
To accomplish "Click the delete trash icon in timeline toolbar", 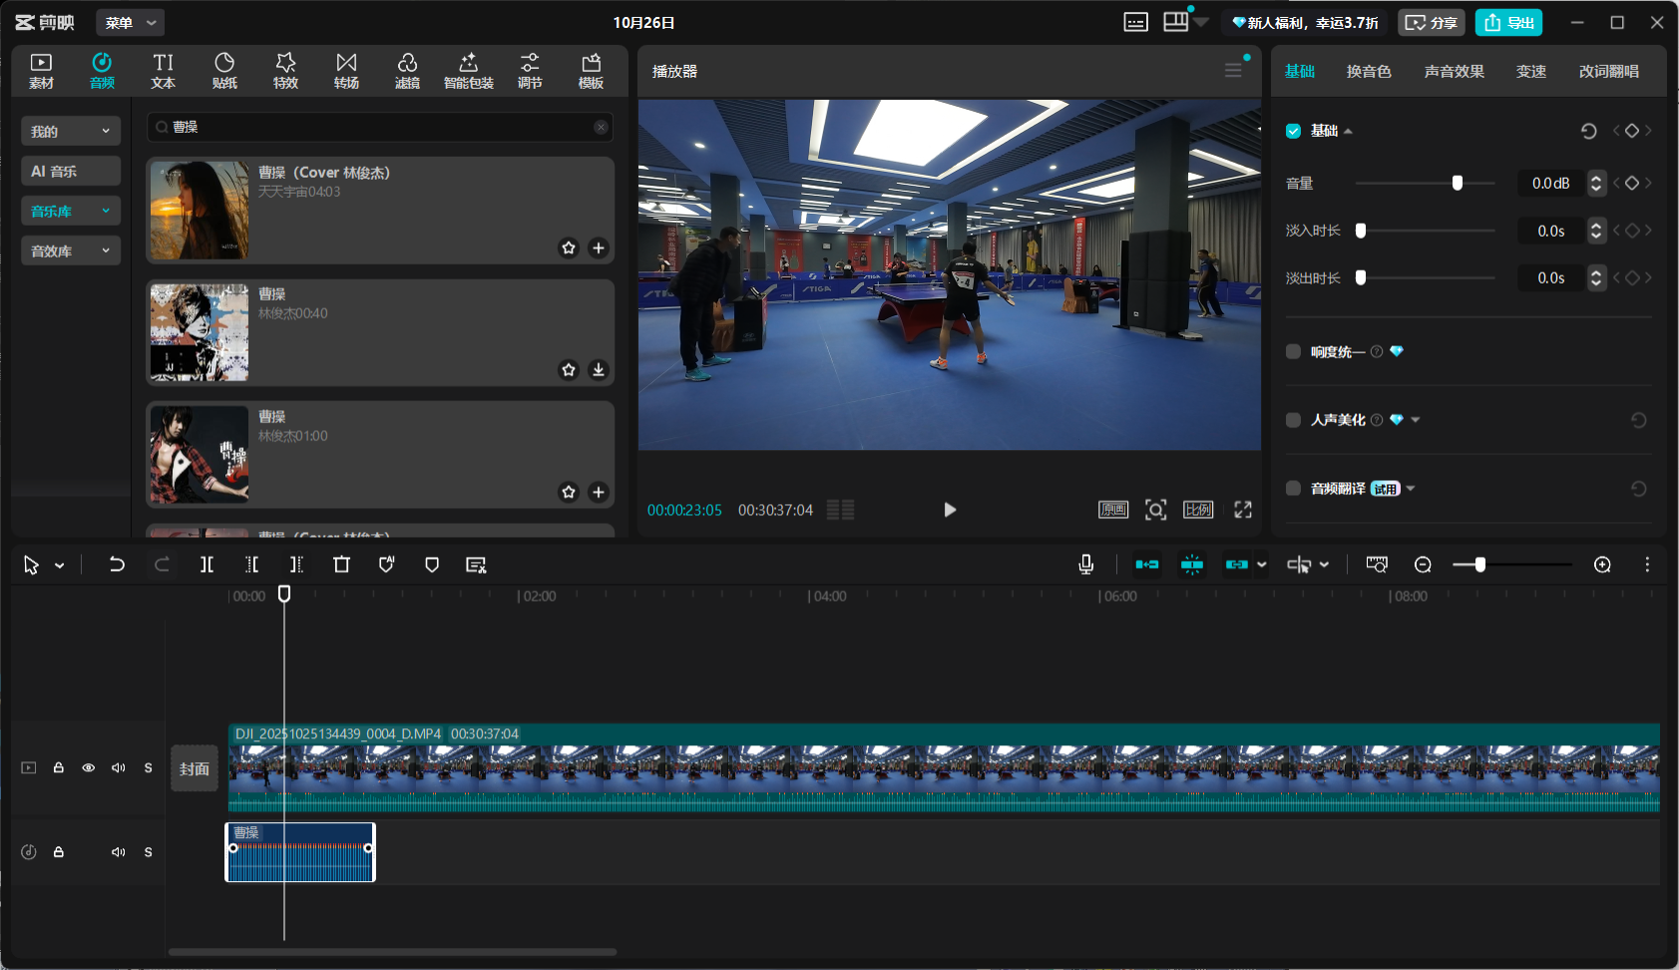I will pos(341,565).
